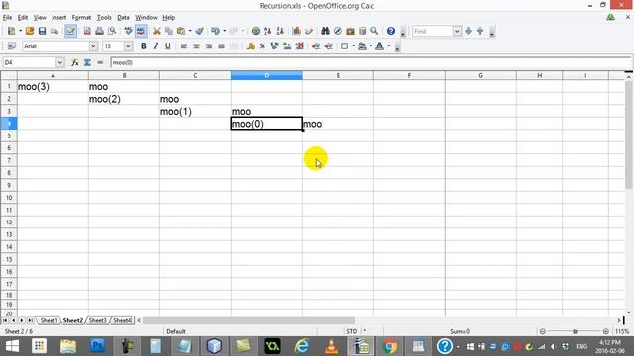The image size is (634, 356).
Task: Open the Format menu
Action: point(81,18)
